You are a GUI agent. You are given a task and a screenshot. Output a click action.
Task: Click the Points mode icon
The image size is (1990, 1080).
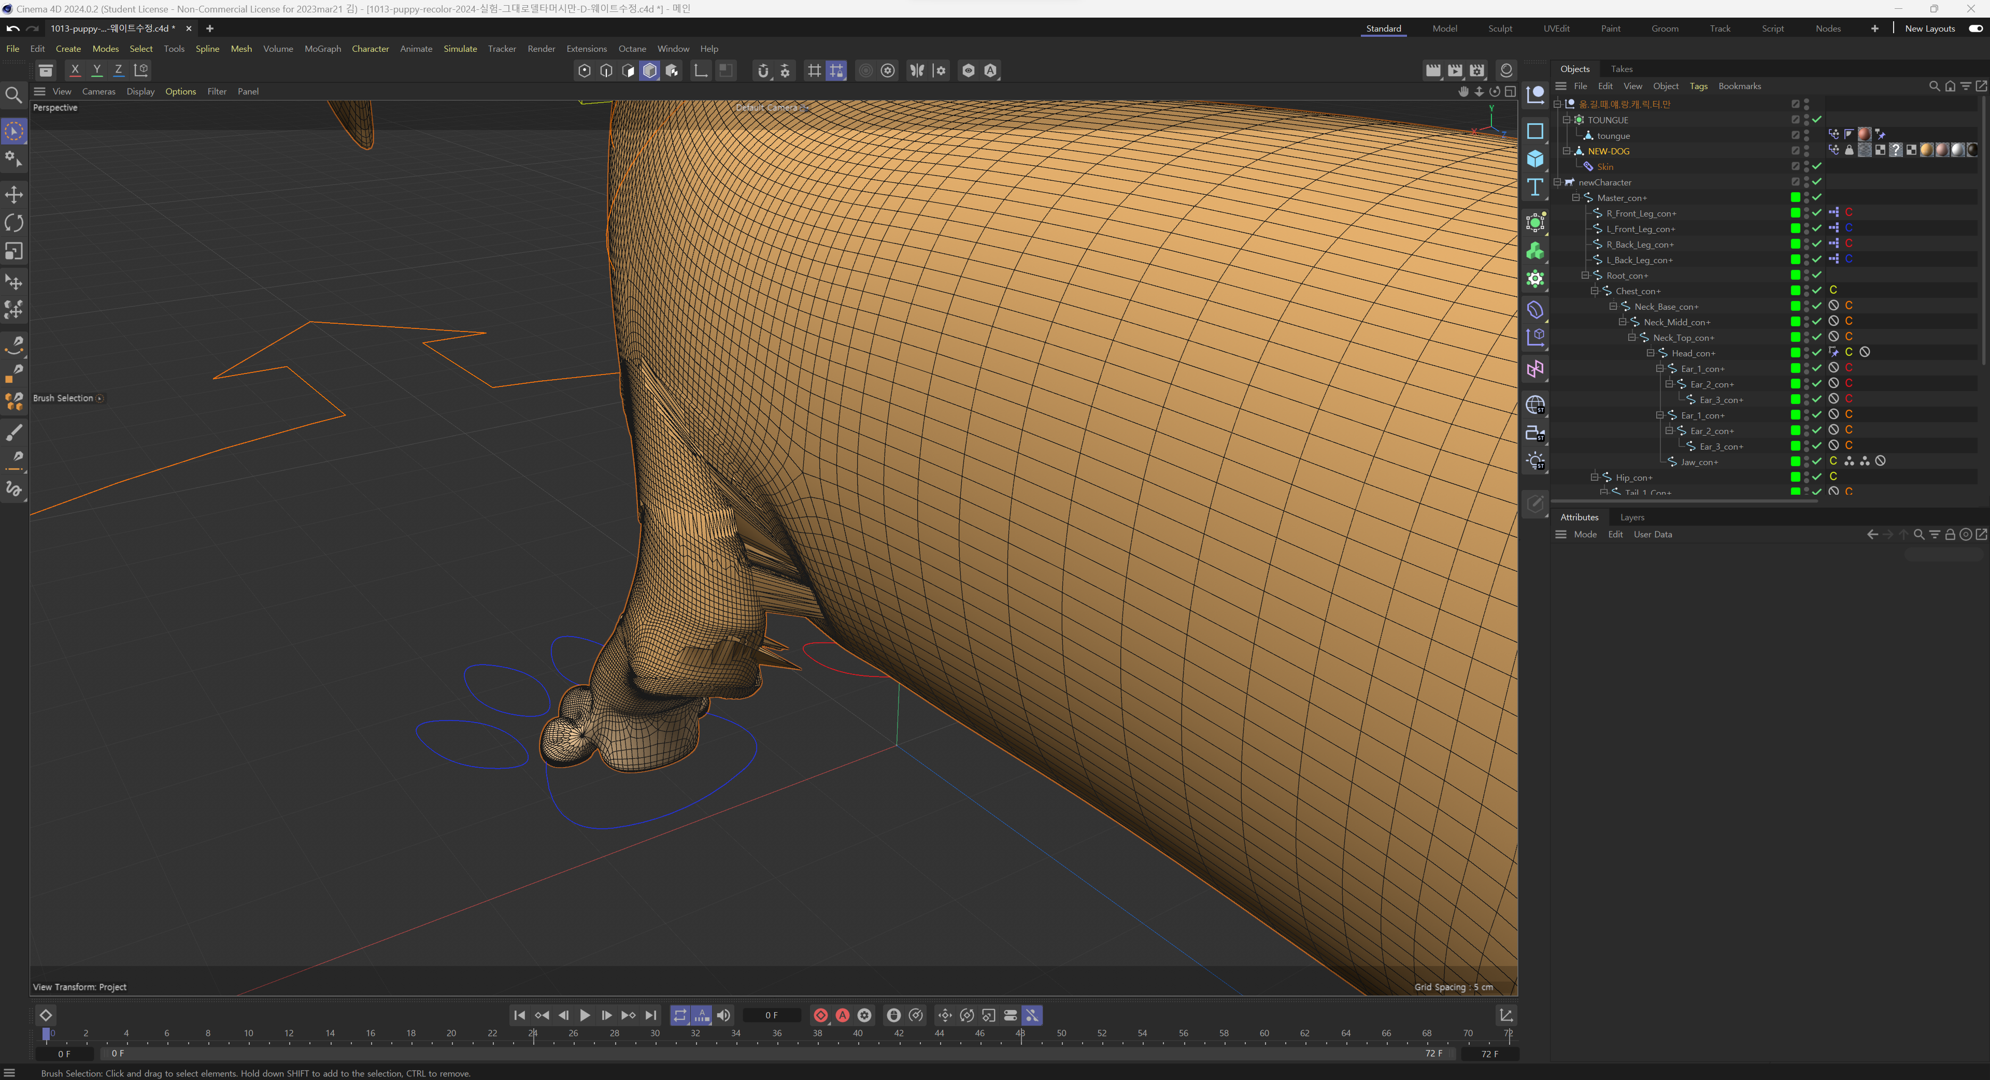[584, 70]
